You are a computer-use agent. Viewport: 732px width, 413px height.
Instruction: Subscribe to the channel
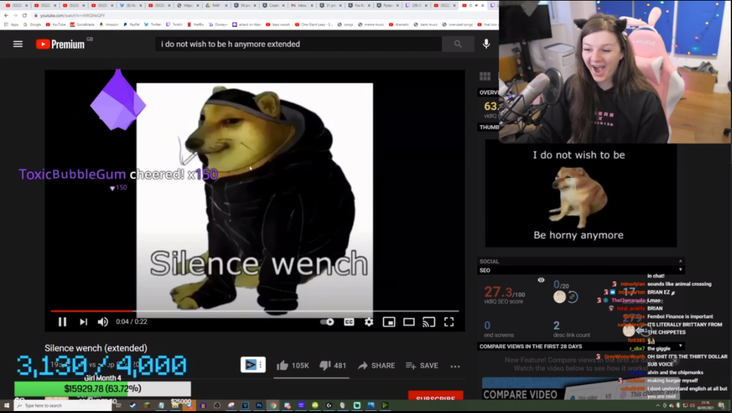click(x=436, y=397)
